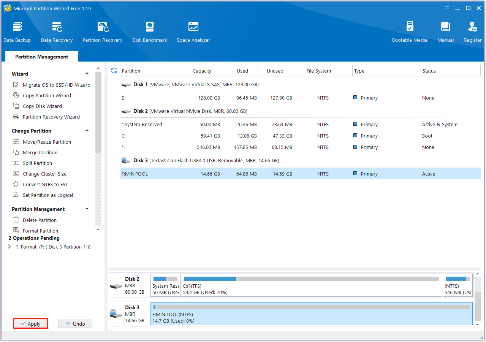
Task: Launch Data Recovery
Action: pyautogui.click(x=56, y=31)
